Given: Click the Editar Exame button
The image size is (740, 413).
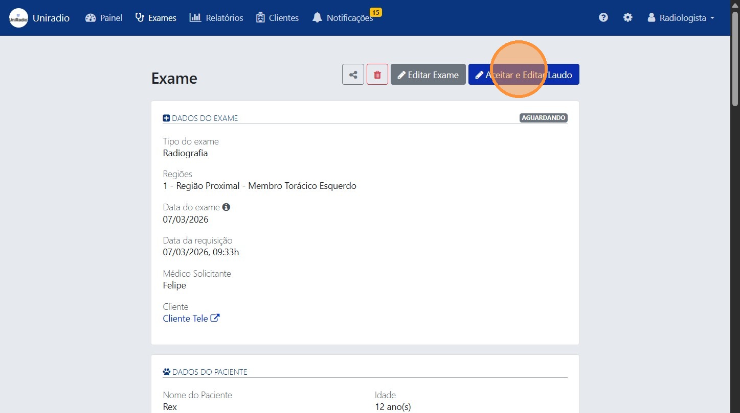Looking at the screenshot, I should point(428,75).
